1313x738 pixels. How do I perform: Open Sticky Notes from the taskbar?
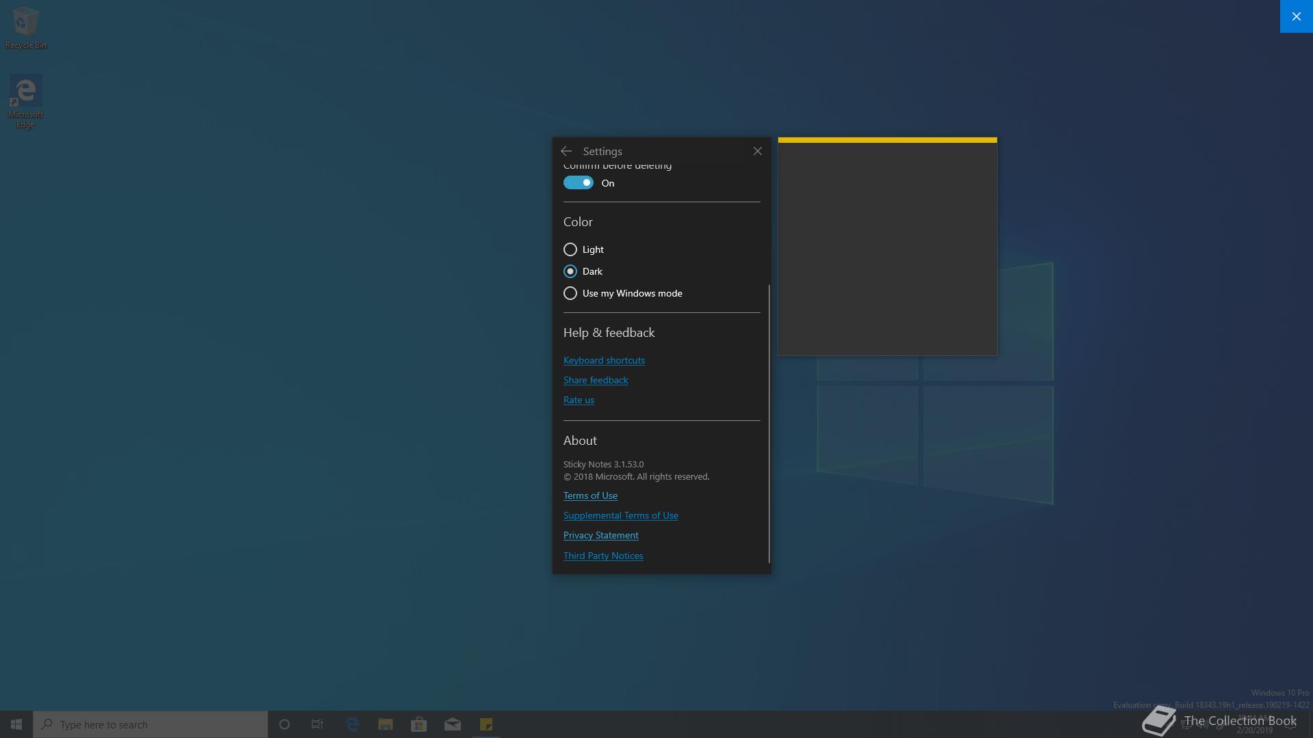tap(486, 724)
